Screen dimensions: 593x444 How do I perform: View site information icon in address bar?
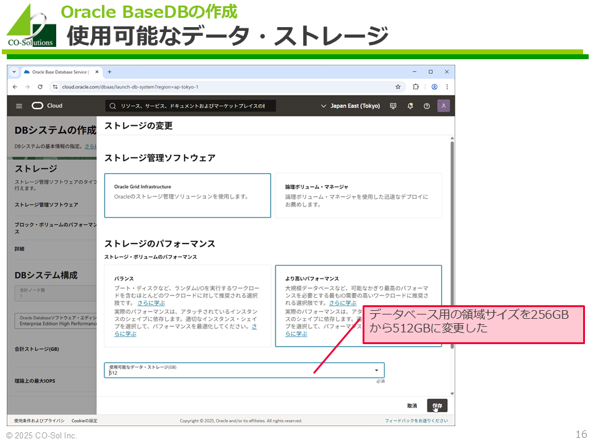[55, 87]
